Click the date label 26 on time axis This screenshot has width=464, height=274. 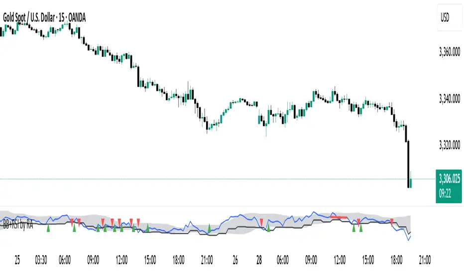pyautogui.click(x=235, y=260)
